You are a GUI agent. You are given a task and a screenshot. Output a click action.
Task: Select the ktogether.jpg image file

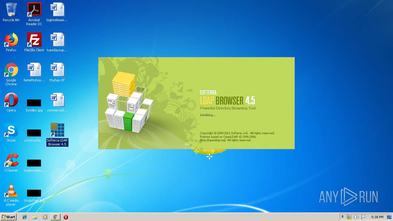coord(34,196)
